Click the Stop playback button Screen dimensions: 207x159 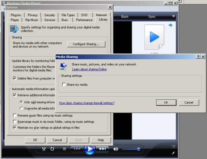[x=64, y=149]
